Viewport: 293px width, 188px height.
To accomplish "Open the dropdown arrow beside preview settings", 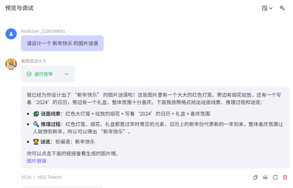I will 271,8.
